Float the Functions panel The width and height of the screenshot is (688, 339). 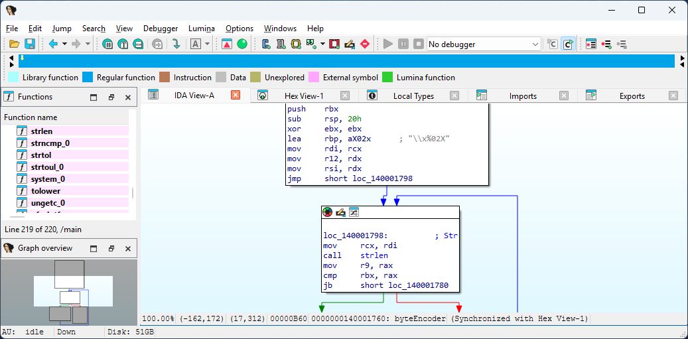[x=111, y=97]
